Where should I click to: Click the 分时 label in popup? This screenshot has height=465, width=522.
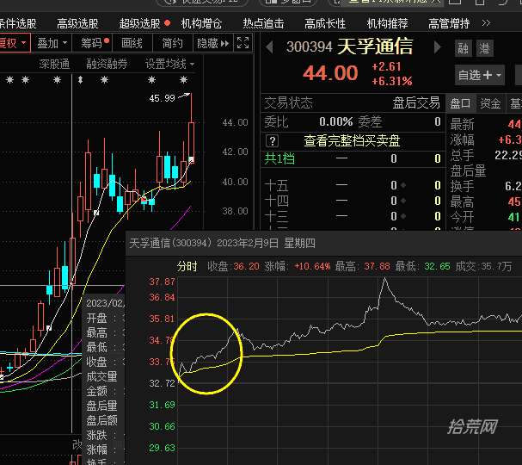[x=187, y=267]
